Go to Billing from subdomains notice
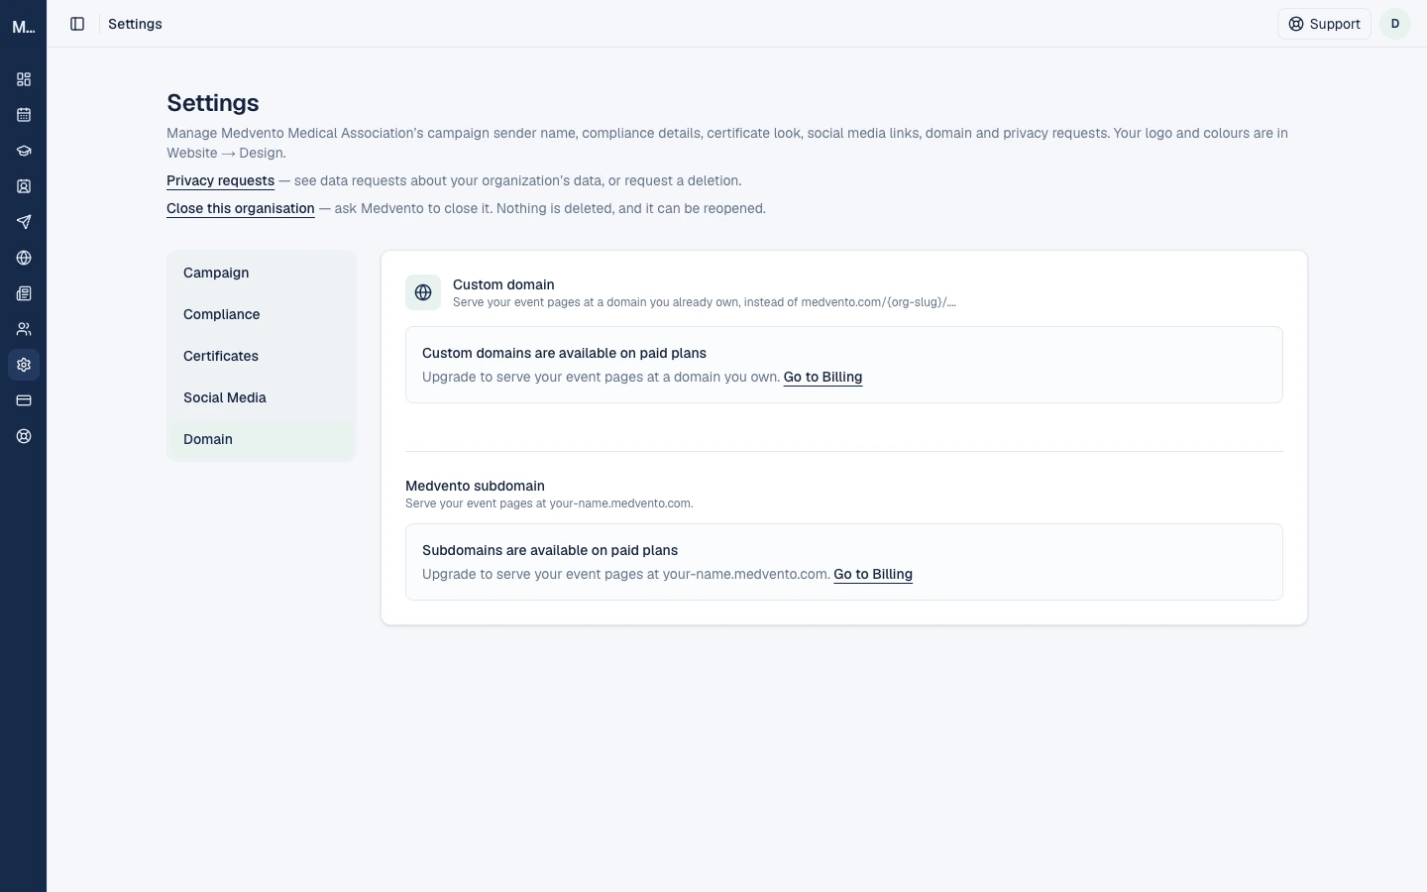This screenshot has width=1427, height=892. (x=873, y=574)
